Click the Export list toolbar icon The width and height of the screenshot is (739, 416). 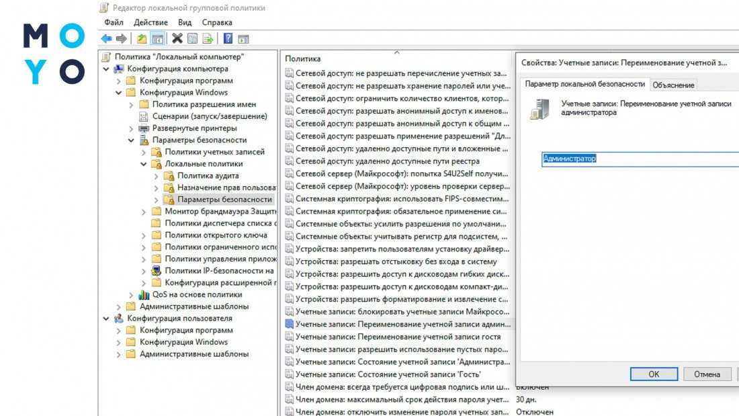208,39
